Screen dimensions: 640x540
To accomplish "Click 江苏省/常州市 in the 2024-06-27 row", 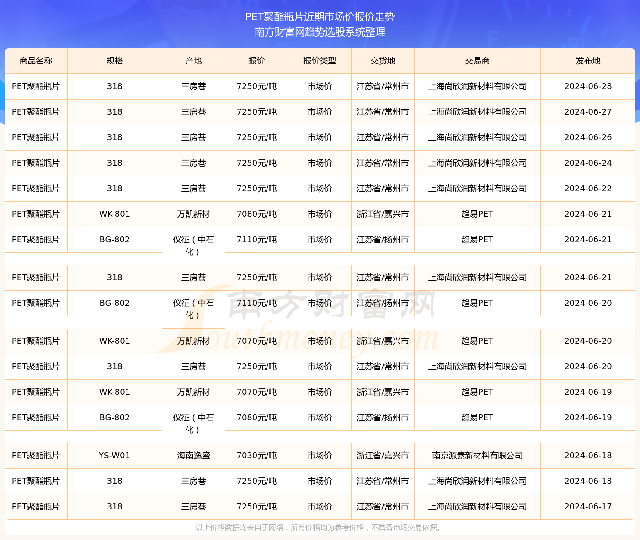I will coord(383,112).
